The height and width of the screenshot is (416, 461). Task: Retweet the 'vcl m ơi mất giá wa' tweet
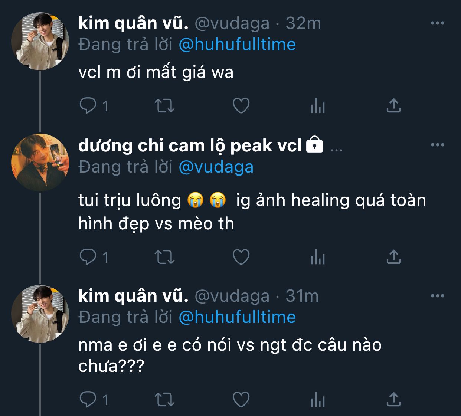[x=164, y=106]
